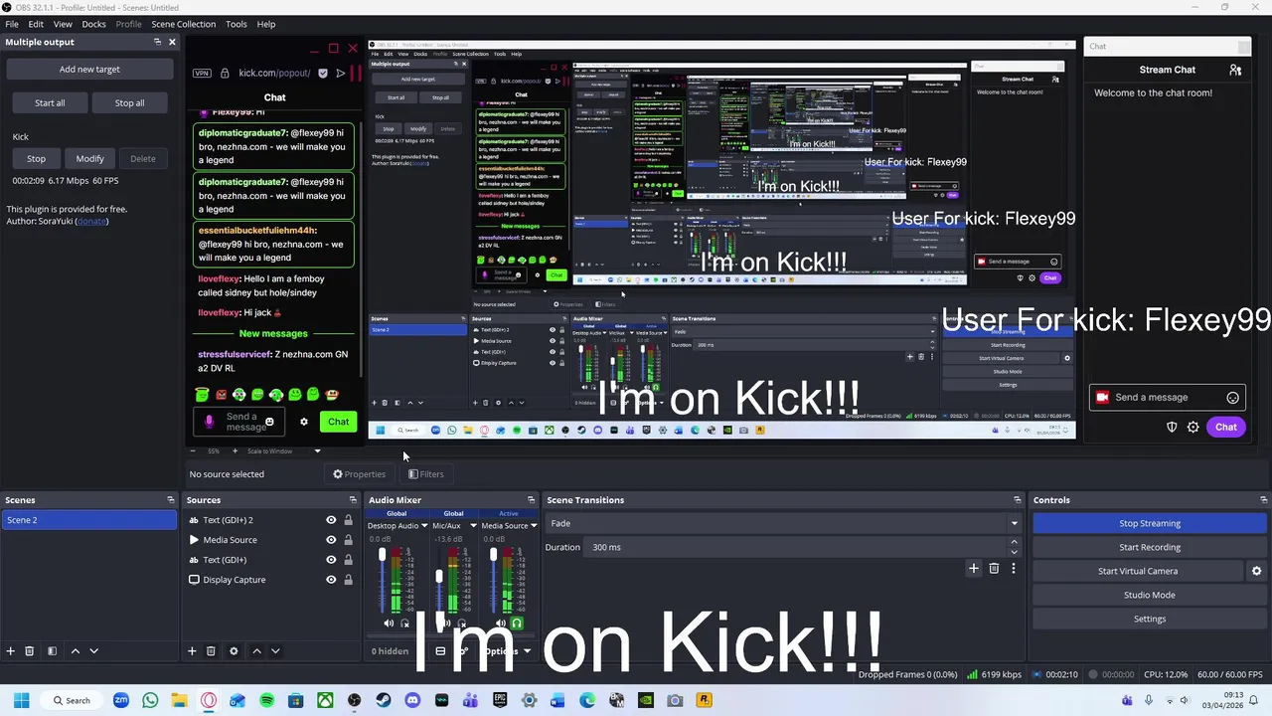1272x716 pixels.
Task: Open source properties gear in Sources panel
Action: click(x=234, y=651)
